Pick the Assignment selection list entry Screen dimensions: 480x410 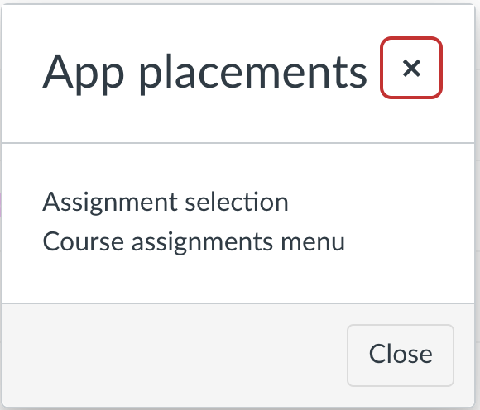pyautogui.click(x=166, y=203)
